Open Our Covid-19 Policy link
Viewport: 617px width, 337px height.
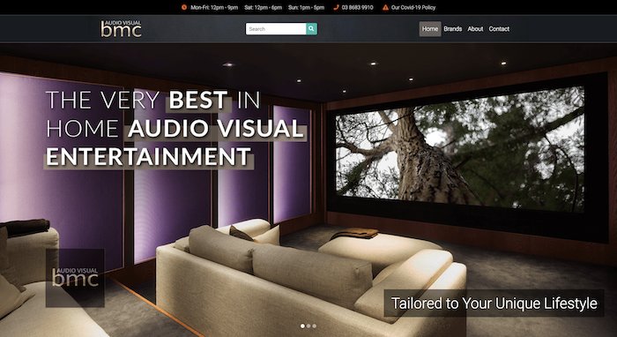coord(413,7)
